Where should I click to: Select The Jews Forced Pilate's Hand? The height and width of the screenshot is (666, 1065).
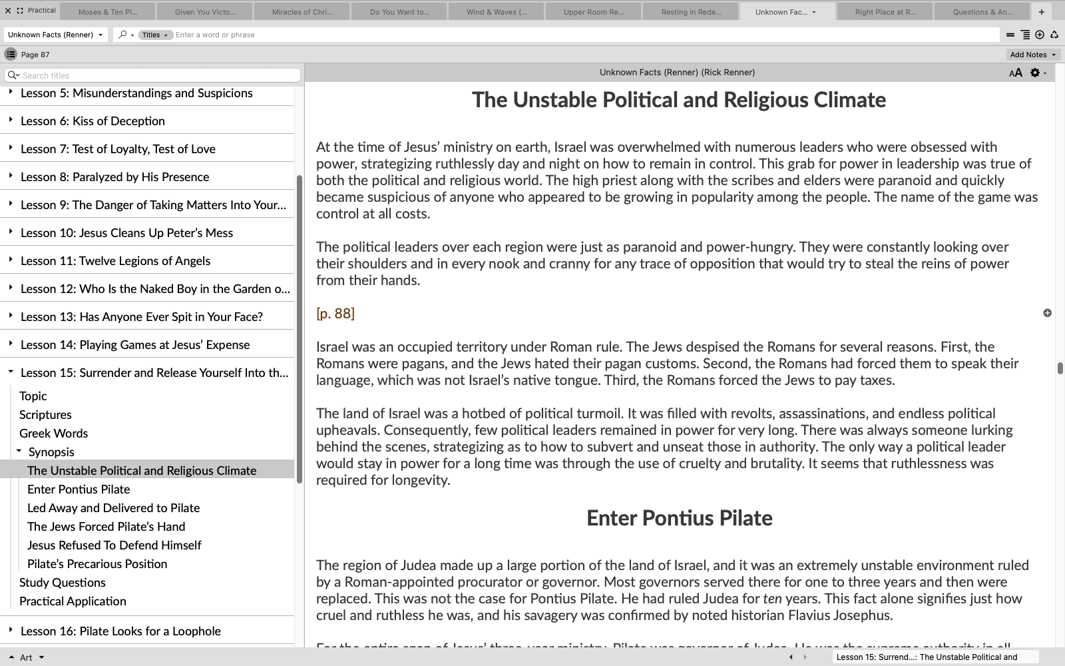pyautogui.click(x=106, y=527)
